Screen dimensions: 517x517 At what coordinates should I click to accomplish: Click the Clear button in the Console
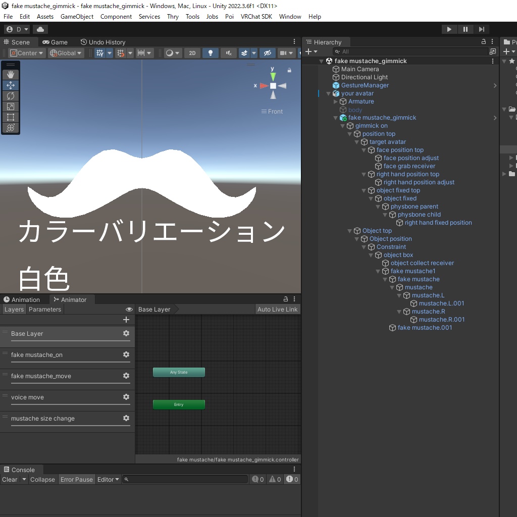point(9,479)
